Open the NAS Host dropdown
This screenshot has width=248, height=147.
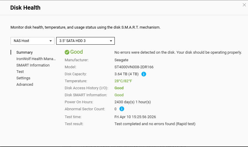(x=33, y=41)
